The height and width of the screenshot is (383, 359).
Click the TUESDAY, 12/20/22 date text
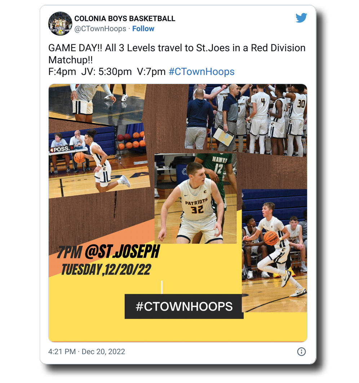click(x=106, y=270)
